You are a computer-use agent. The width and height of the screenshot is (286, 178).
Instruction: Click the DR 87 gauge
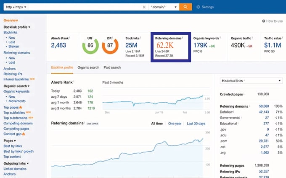pyautogui.click(x=110, y=45)
